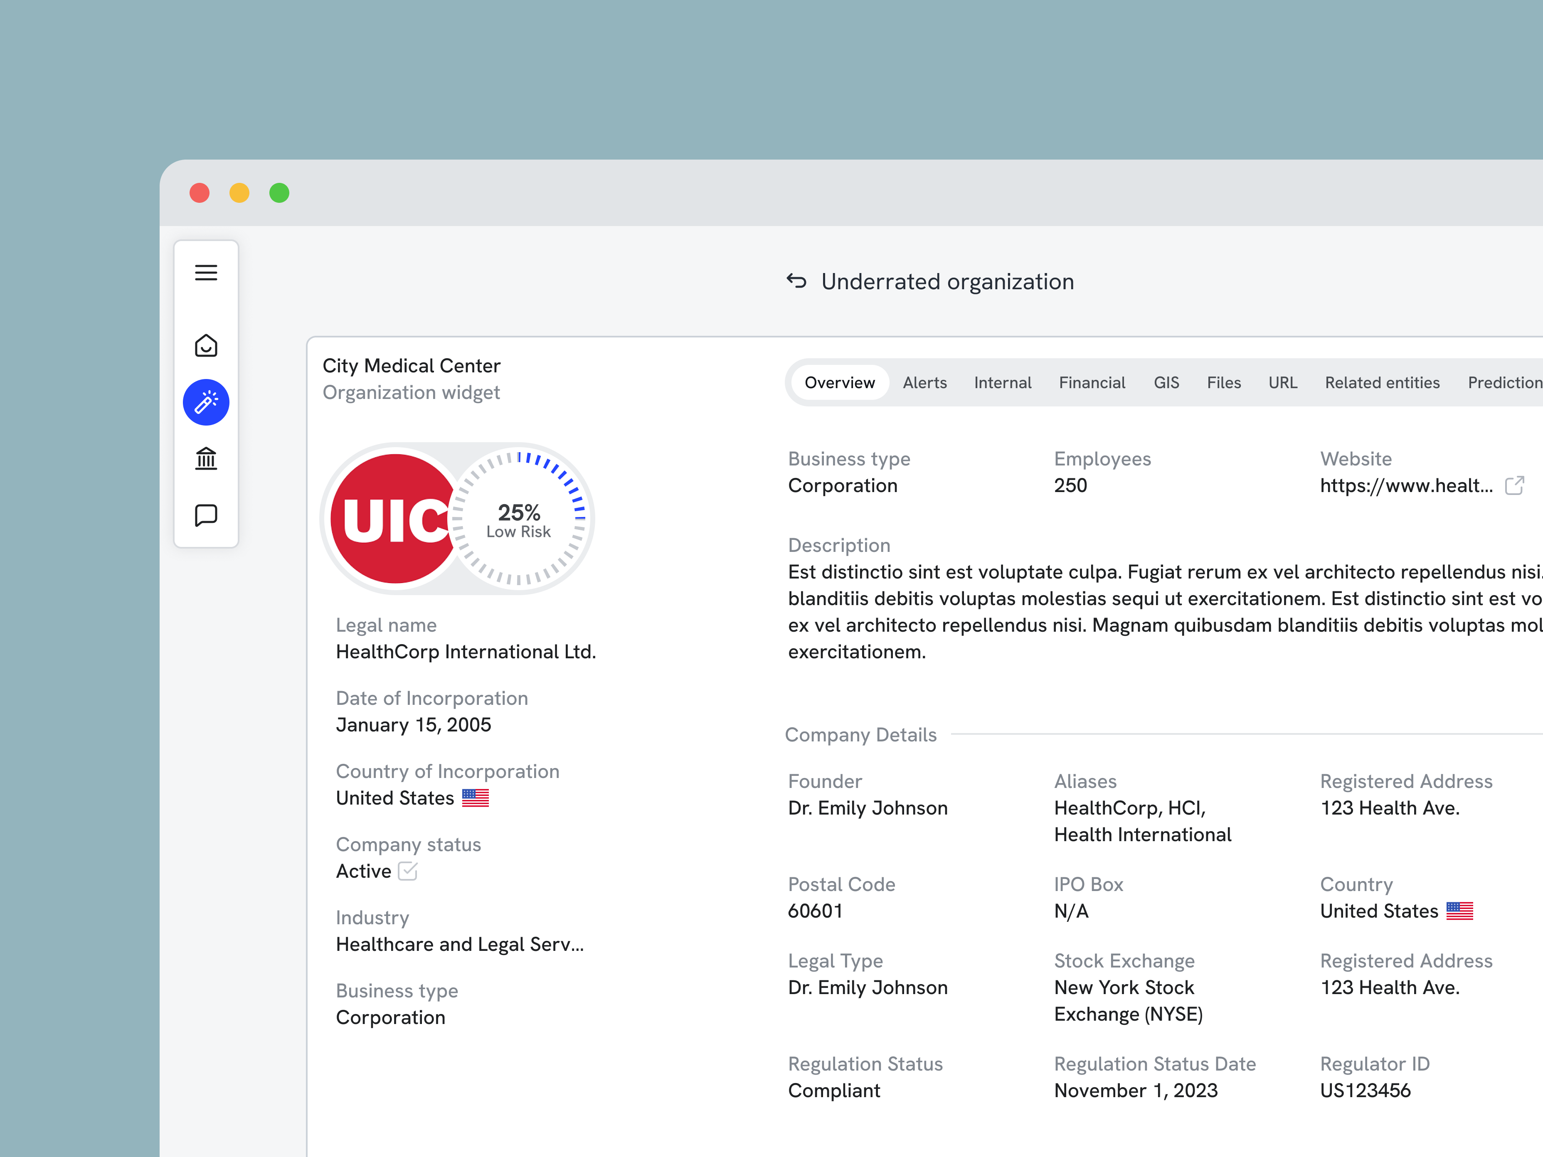This screenshot has width=1543, height=1157.
Task: Open the website external link icon
Action: point(1515,485)
